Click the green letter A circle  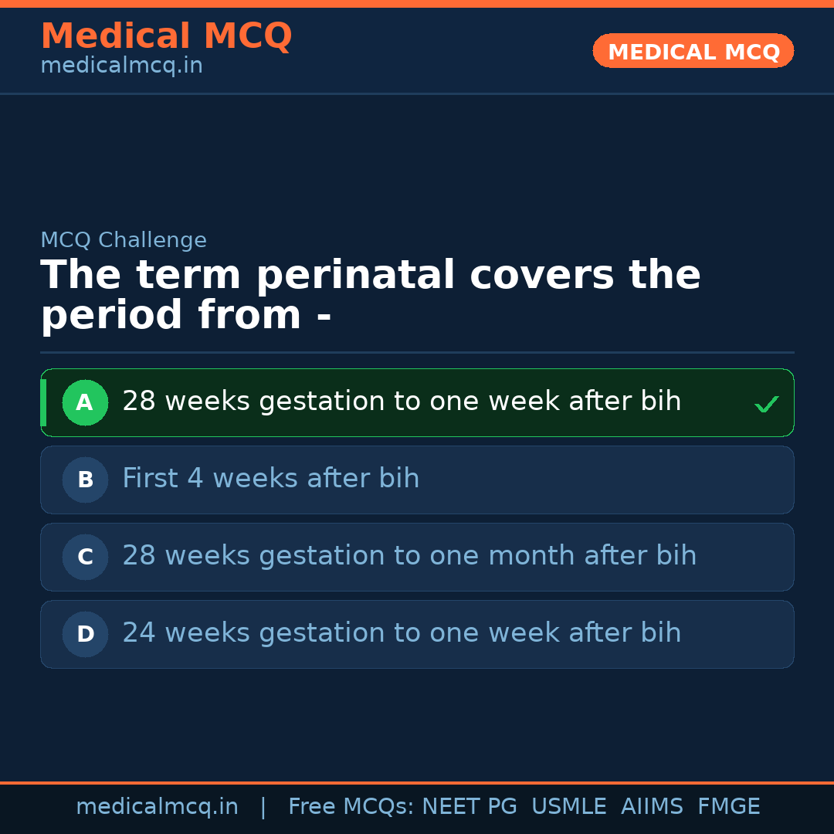click(x=85, y=402)
